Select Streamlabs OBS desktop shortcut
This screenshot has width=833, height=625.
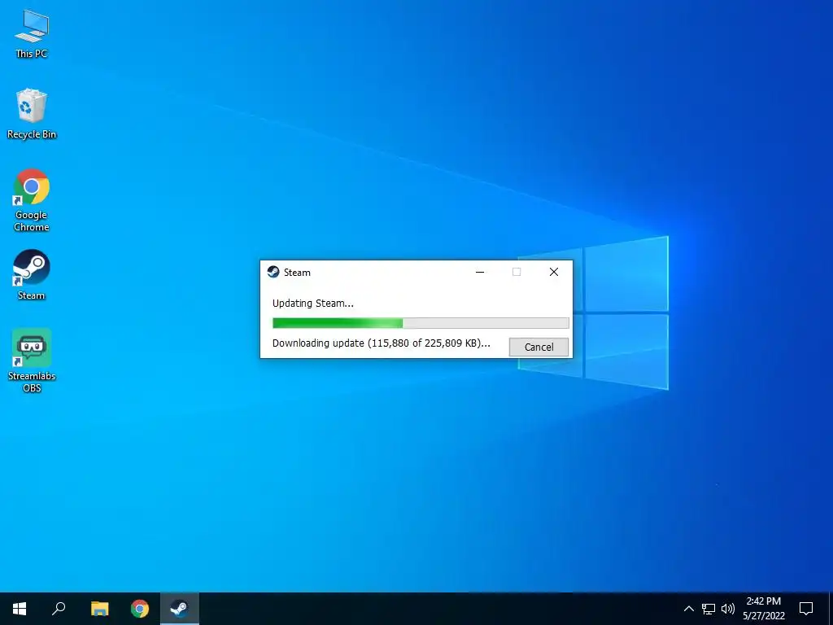pos(32,361)
